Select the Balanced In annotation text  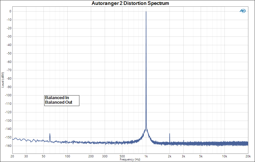pos(57,98)
